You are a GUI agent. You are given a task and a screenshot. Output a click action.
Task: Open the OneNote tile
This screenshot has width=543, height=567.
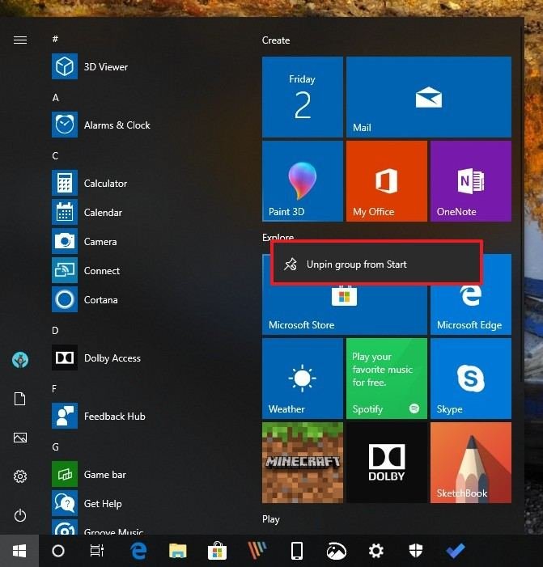coord(470,181)
